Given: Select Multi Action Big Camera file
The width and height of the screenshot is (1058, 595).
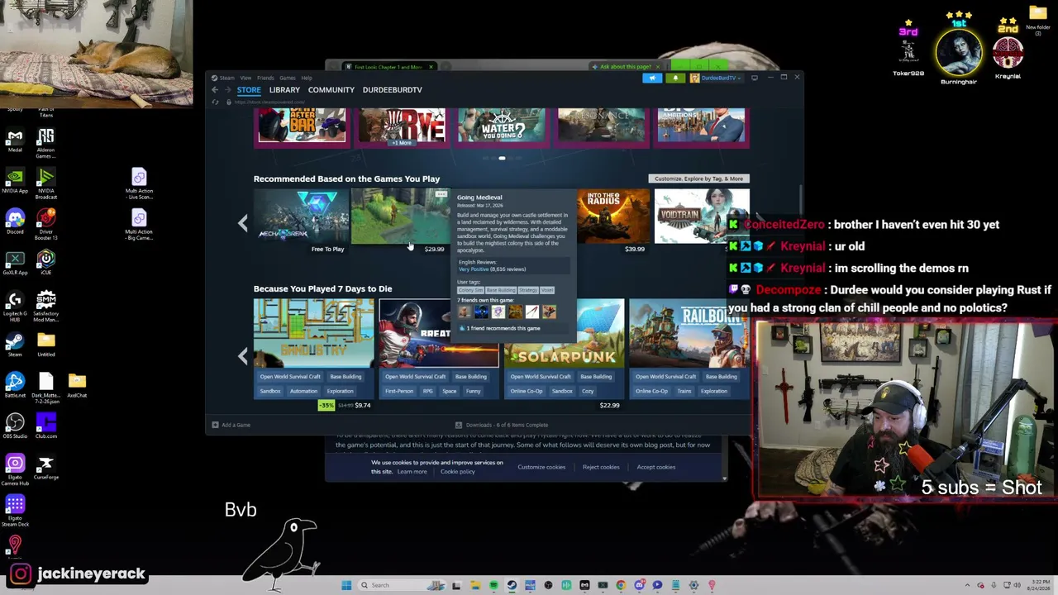Looking at the screenshot, I should coord(139,225).
